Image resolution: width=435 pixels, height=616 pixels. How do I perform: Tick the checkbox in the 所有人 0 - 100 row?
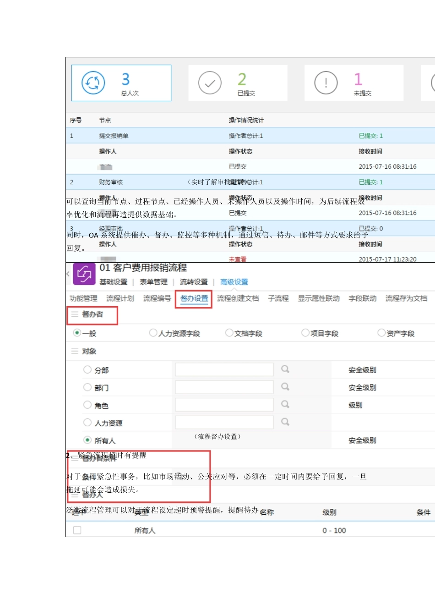coord(77,530)
